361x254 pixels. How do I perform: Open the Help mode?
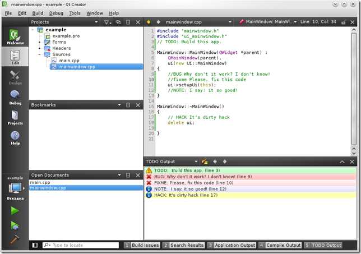tap(15, 138)
